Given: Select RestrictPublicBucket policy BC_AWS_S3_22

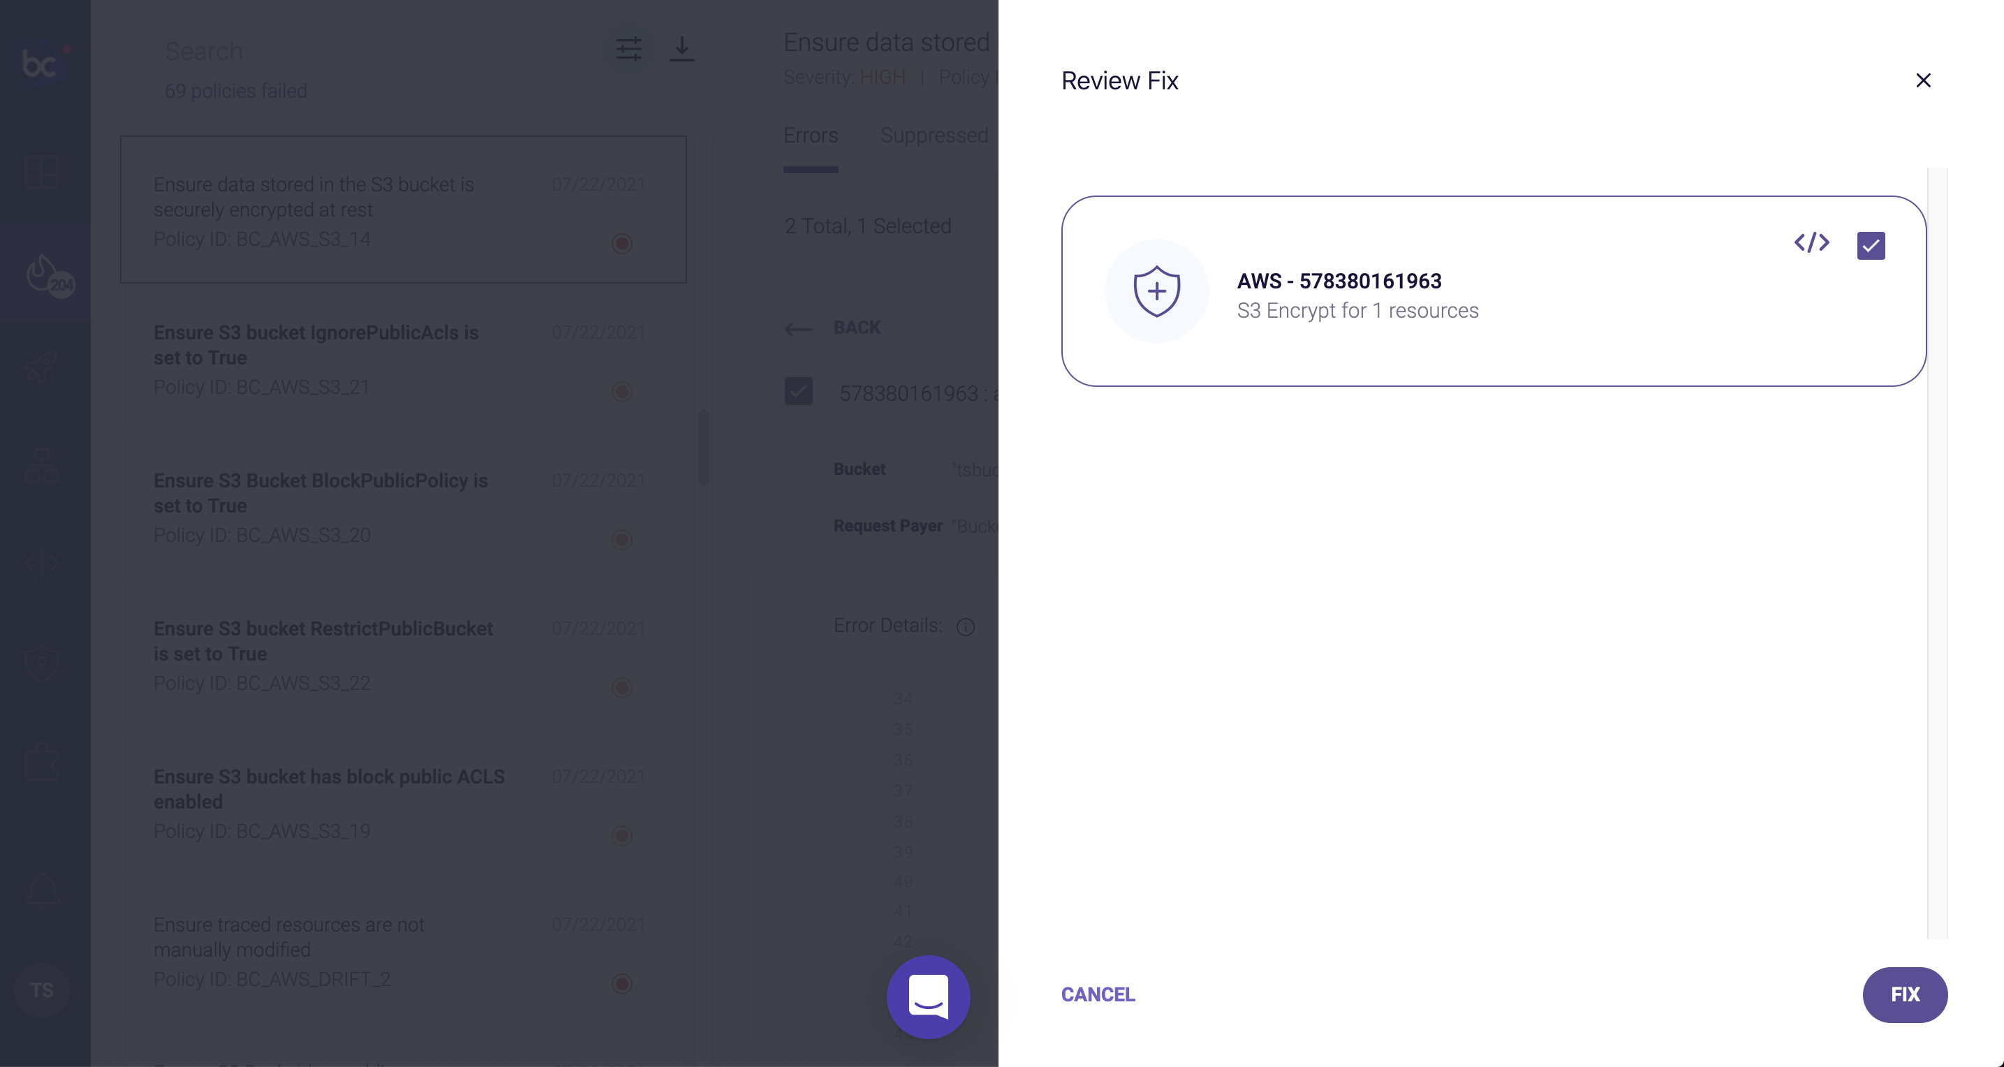Looking at the screenshot, I should 403,654.
